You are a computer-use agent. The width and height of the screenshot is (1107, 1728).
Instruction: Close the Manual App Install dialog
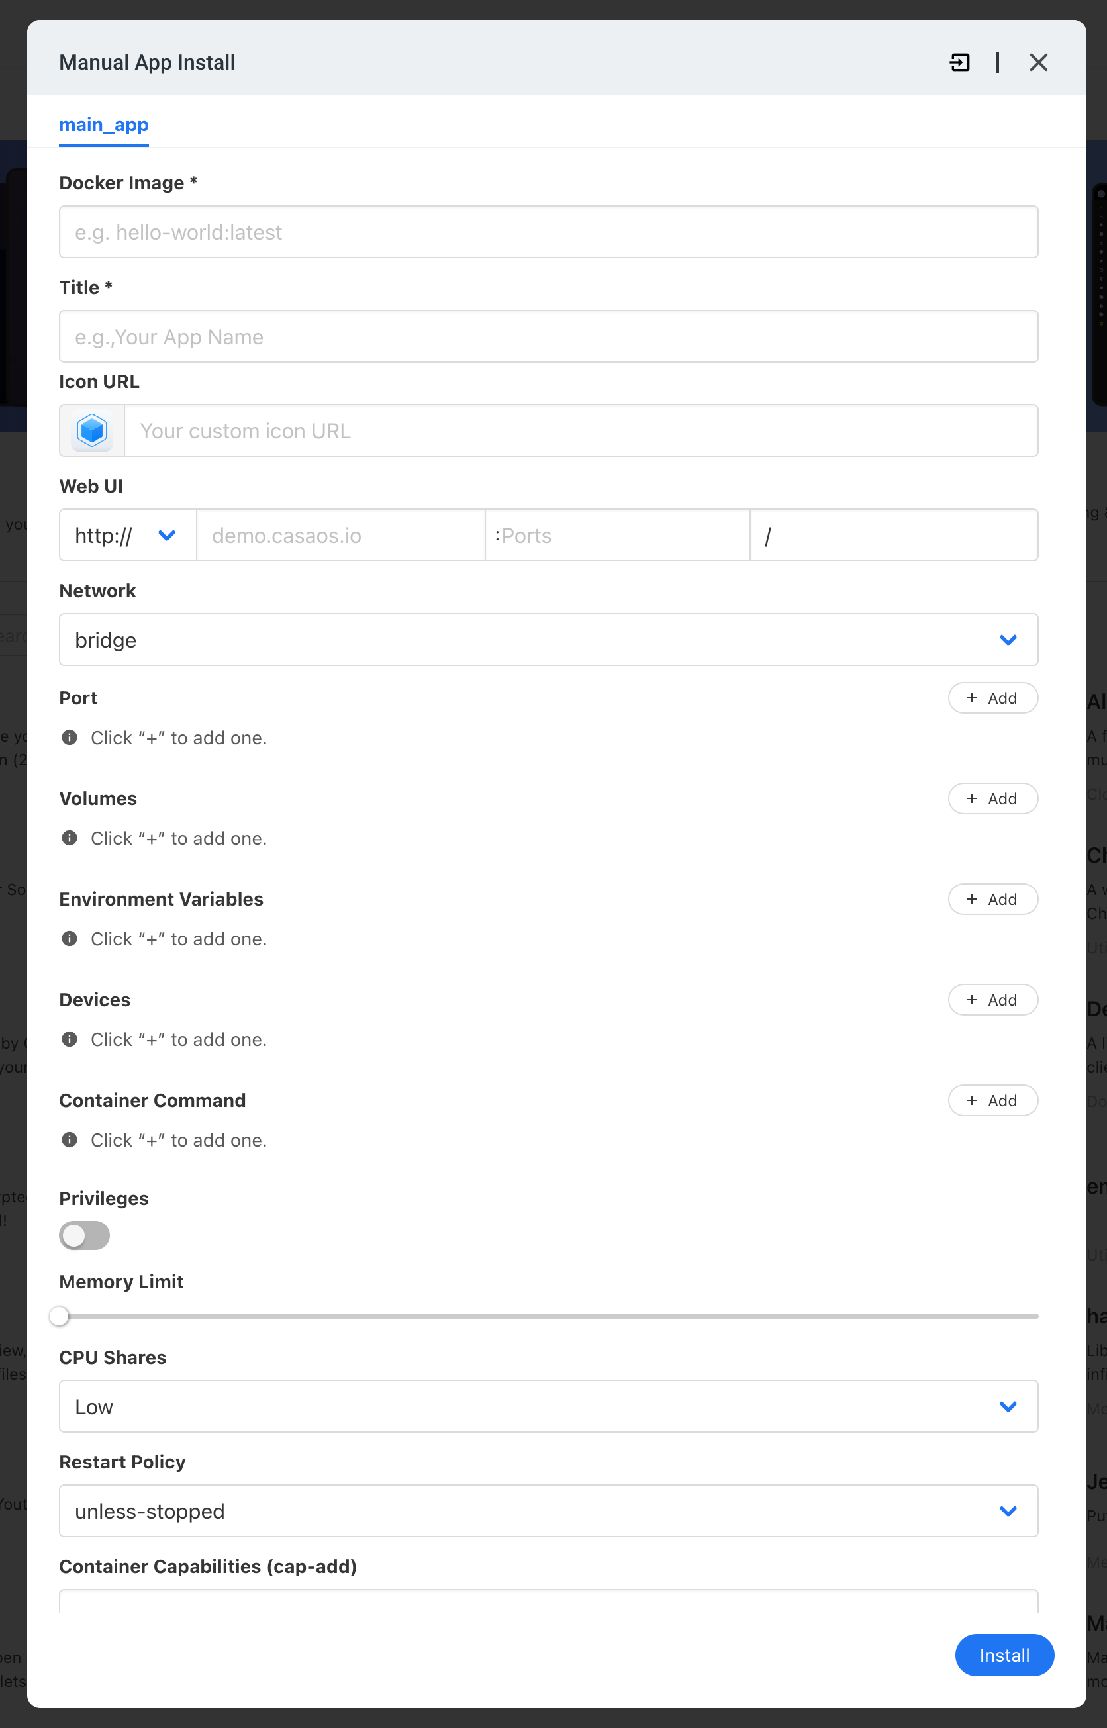point(1038,62)
